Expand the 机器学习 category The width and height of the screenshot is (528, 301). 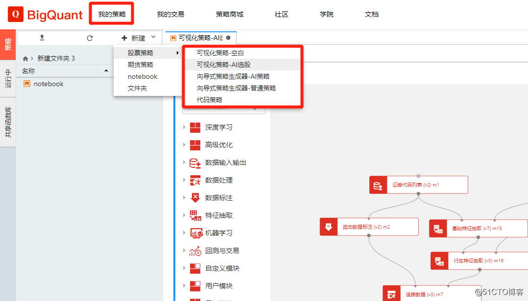[184, 233]
